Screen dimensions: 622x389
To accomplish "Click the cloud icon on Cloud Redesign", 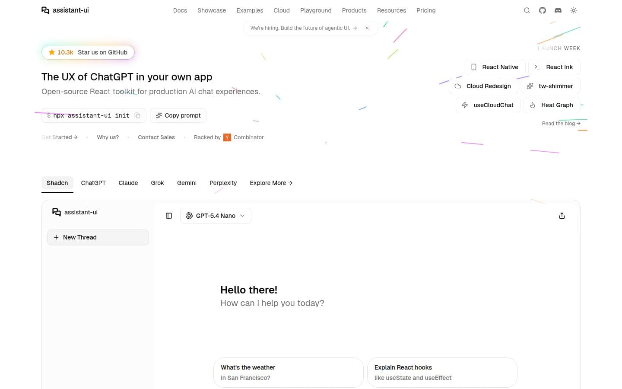I will point(458,86).
